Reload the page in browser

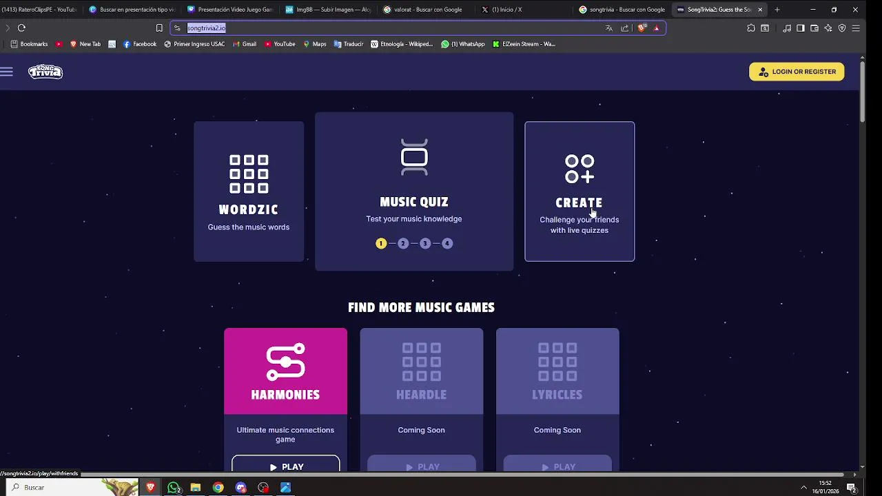pyautogui.click(x=21, y=28)
